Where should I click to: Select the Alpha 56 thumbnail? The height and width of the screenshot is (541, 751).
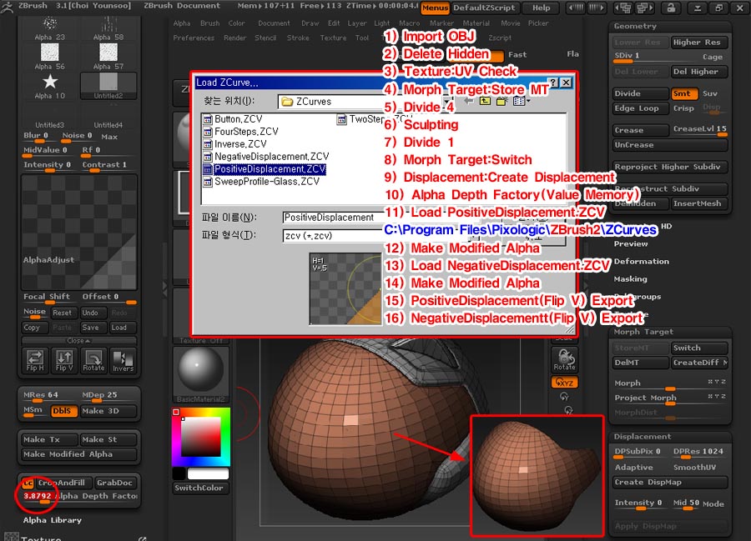(x=49, y=57)
